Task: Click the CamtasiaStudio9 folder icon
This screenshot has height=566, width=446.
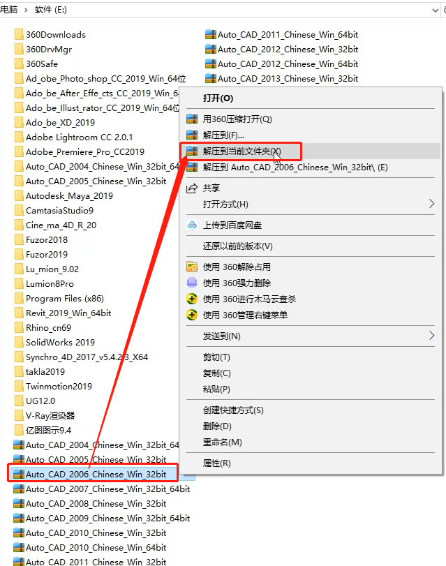Action: (x=19, y=211)
